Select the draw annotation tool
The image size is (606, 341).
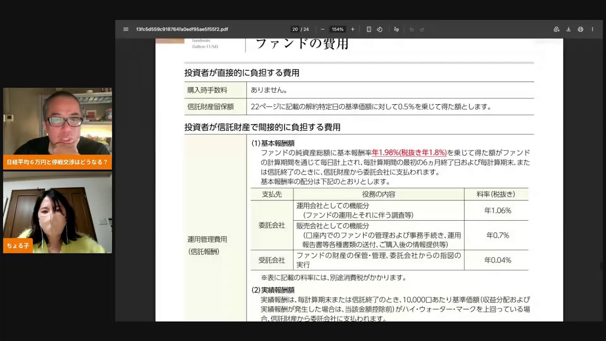[x=396, y=29]
